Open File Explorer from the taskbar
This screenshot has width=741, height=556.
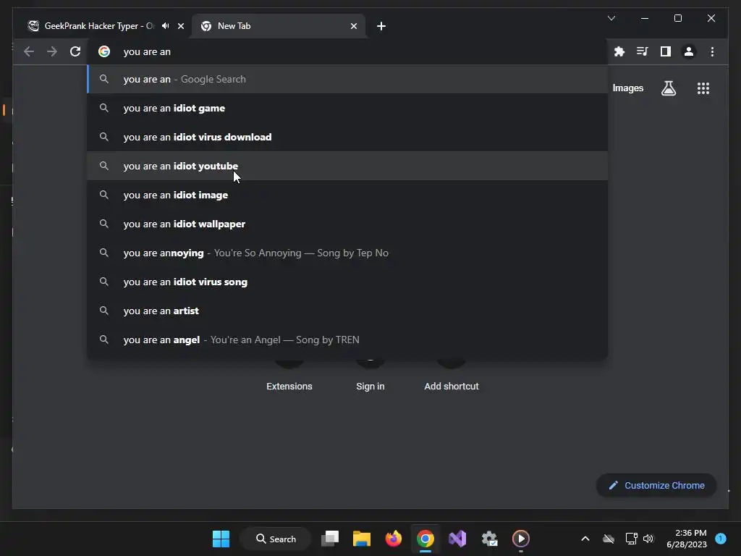[x=362, y=539]
